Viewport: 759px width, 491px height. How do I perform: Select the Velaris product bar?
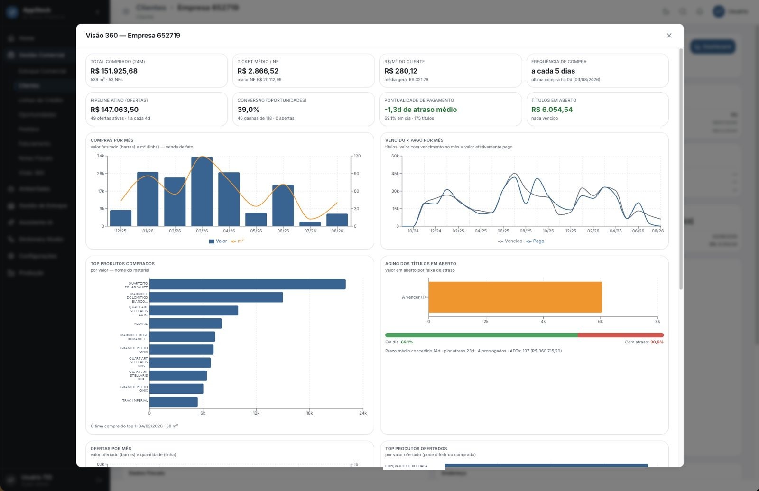[x=185, y=324]
